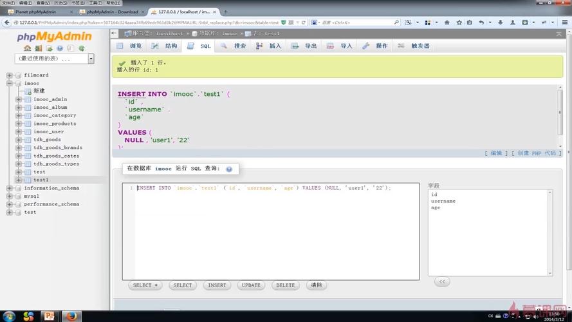Open PowerPoint from taskbar
This screenshot has width=572, height=322.
[48, 316]
